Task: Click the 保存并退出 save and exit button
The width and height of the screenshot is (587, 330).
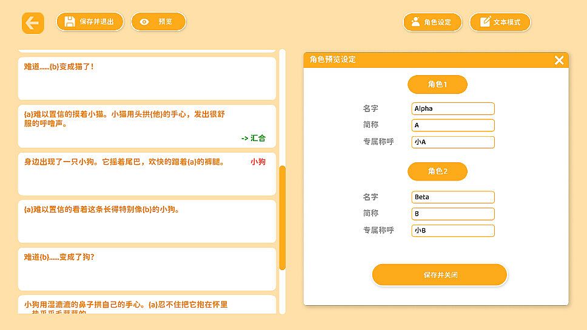Action: 90,22
